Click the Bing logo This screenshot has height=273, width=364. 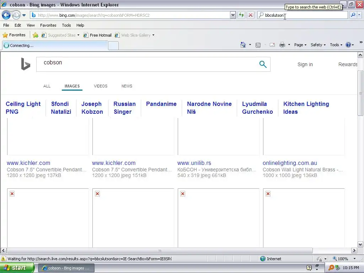[26, 64]
